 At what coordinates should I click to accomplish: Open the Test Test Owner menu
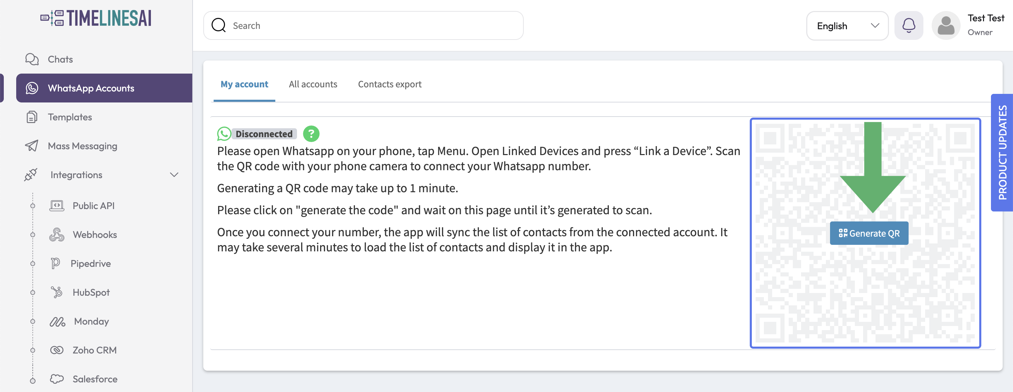click(x=985, y=25)
